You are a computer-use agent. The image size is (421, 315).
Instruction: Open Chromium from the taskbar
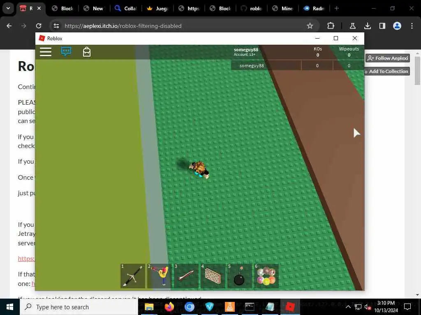point(189,307)
